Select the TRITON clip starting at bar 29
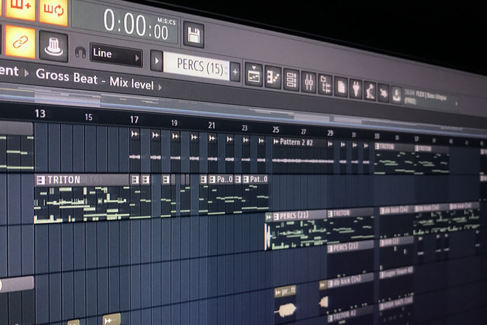Image resolution: width=487 pixels, height=325 pixels. pyautogui.click(x=350, y=225)
